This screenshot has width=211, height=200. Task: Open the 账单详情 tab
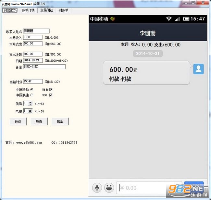[x=28, y=10]
